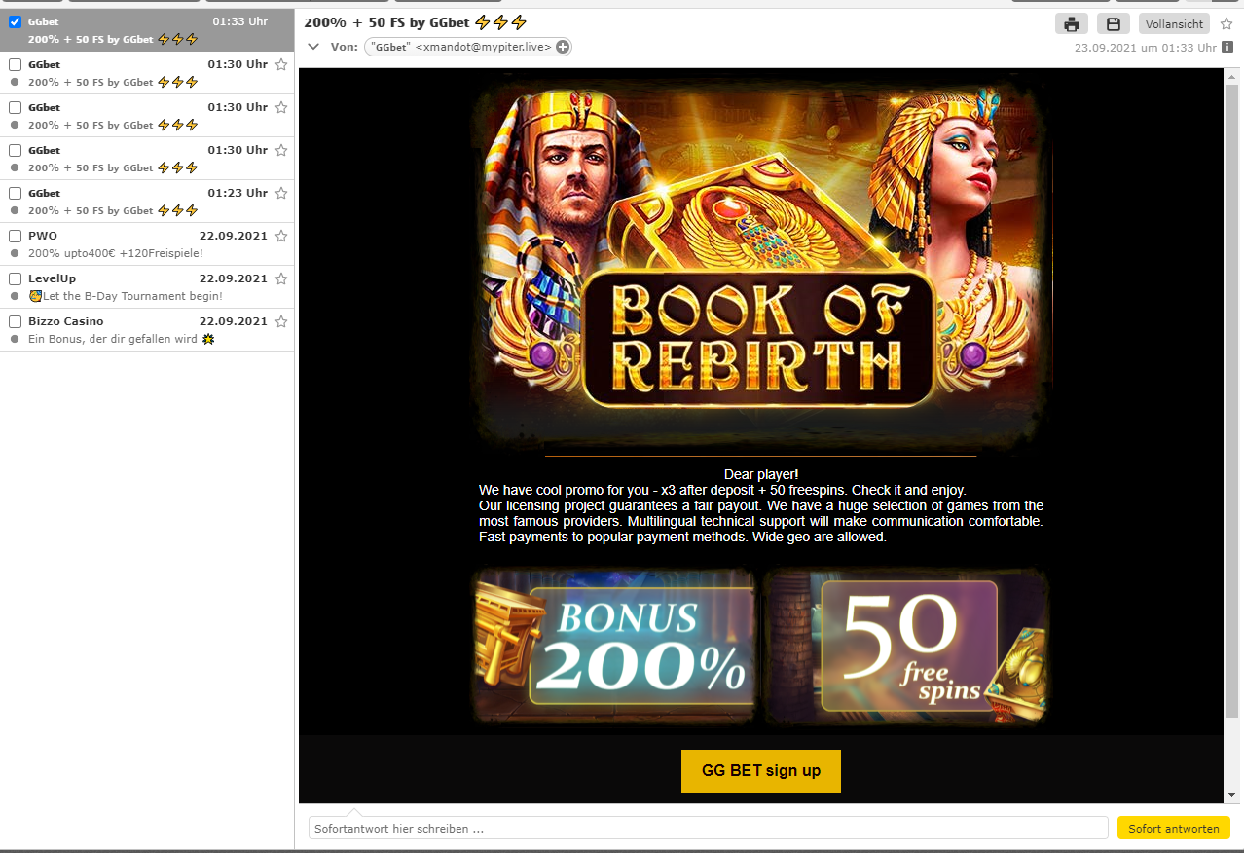Star the open email in the header
1244x853 pixels.
(x=1226, y=24)
